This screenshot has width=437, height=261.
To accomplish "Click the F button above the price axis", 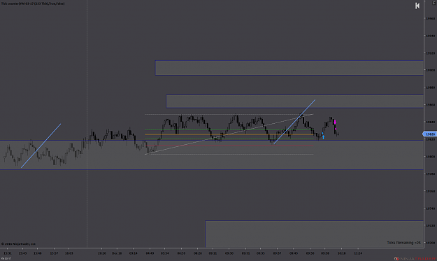I will (x=434, y=3).
